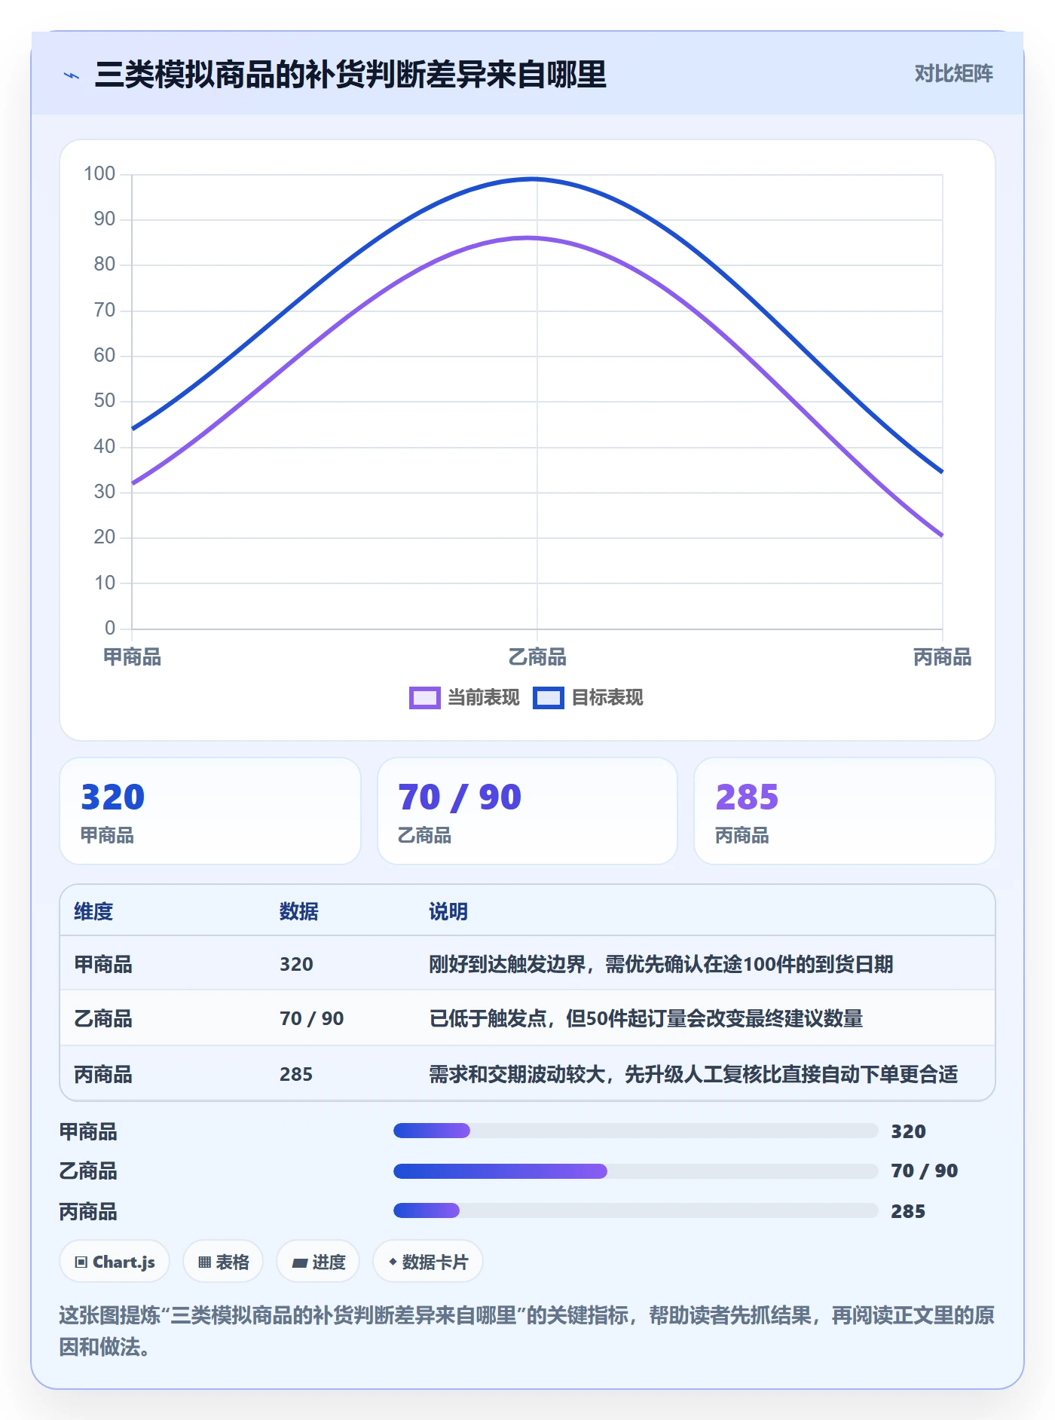Click the 70 / 90 乙商品 data card
1055x1420 pixels.
(527, 811)
